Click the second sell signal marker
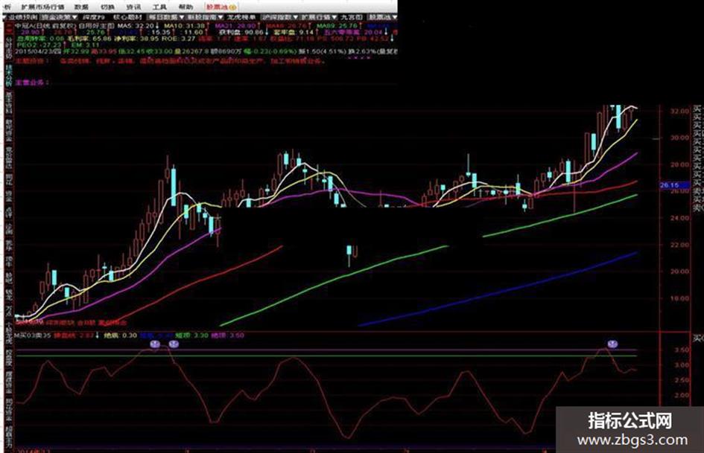Image resolution: width=704 pixels, height=453 pixels. [174, 344]
